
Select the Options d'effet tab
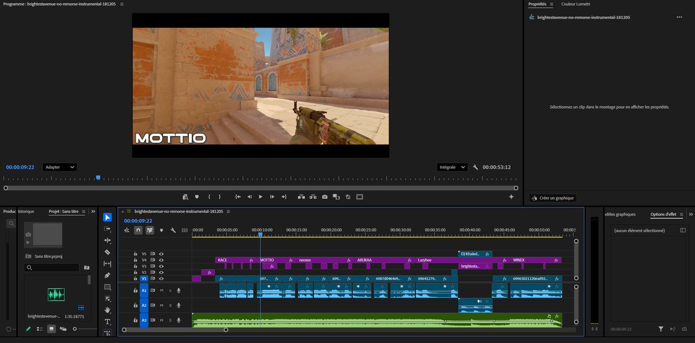[x=663, y=215]
